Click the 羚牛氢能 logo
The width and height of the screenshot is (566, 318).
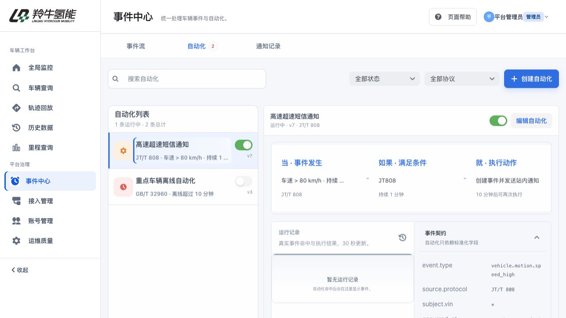click(43, 15)
